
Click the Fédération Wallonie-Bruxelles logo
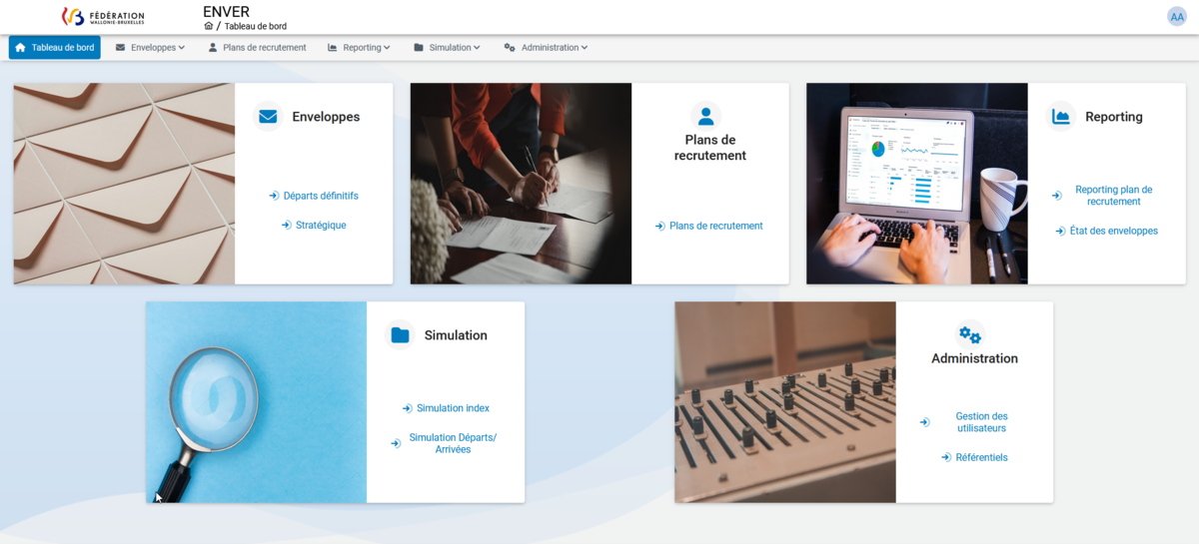[x=103, y=17]
